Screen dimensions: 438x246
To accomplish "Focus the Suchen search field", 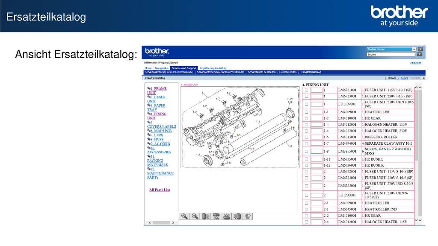I will 391,54.
